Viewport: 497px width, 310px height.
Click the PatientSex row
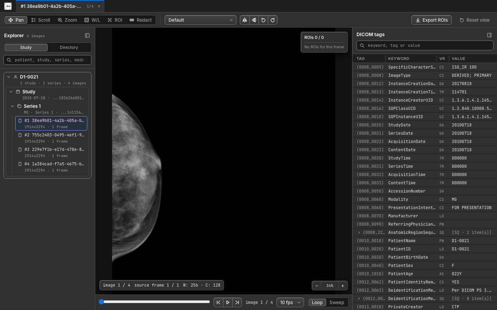click(x=425, y=266)
